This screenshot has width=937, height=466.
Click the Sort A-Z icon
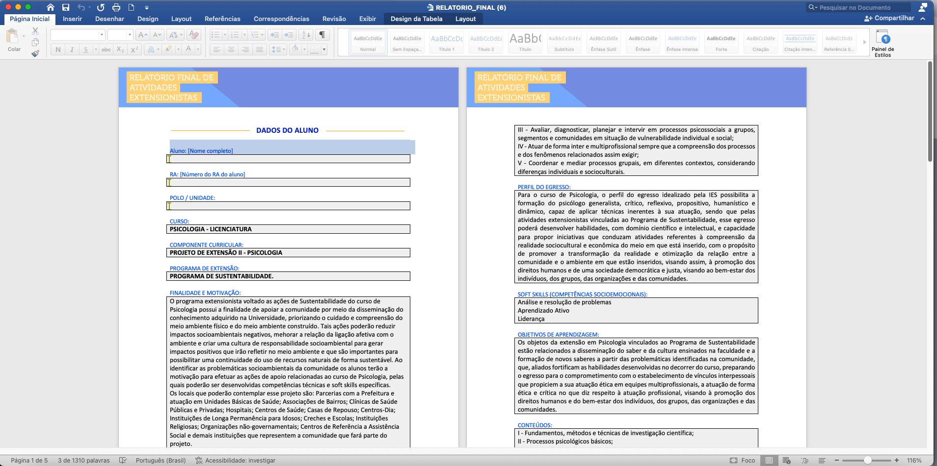(x=305, y=35)
